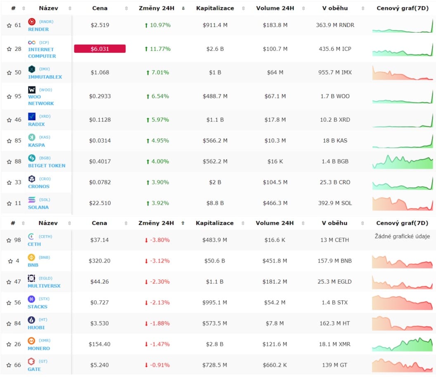The image size is (436, 377).
Task: Open the HUOBI coin link
Action: click(x=36, y=327)
